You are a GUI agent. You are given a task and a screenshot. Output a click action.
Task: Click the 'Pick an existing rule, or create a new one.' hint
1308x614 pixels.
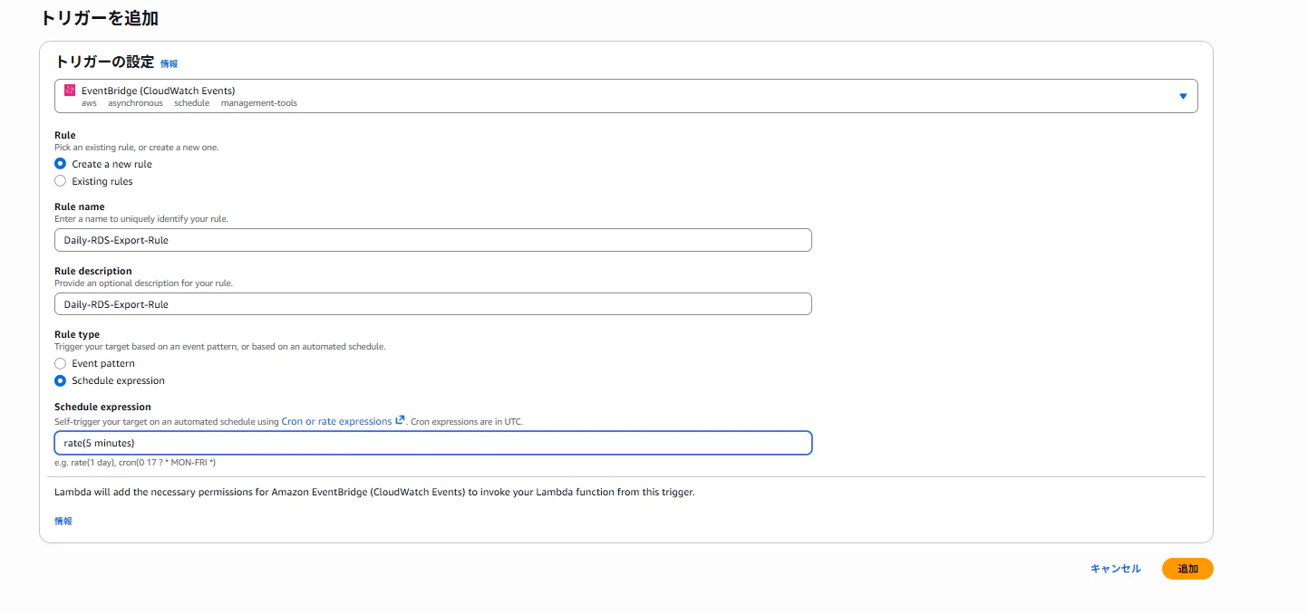click(136, 147)
